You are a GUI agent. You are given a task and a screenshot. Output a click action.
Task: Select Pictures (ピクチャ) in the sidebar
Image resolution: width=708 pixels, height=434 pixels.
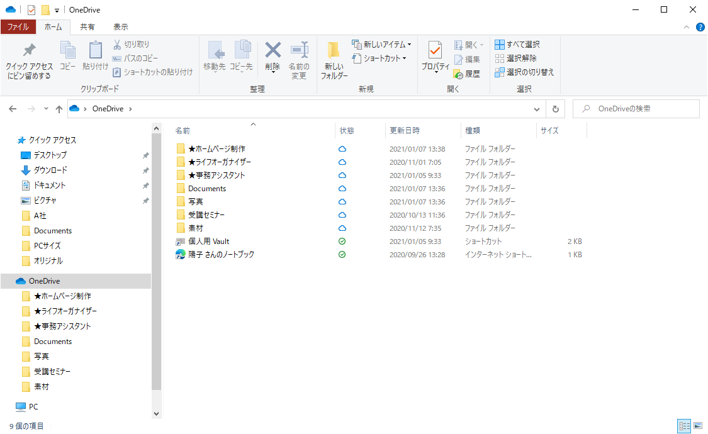[x=45, y=200]
